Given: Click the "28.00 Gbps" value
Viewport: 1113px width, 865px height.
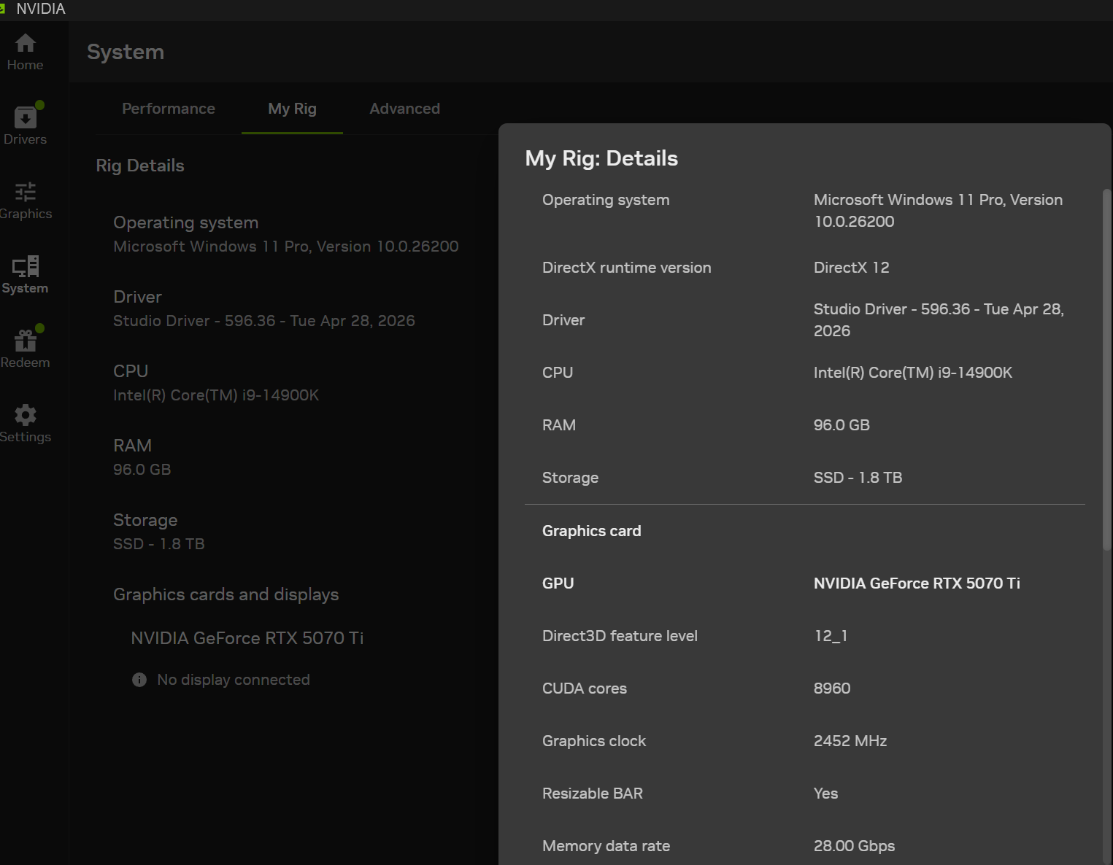Looking at the screenshot, I should tap(855, 846).
